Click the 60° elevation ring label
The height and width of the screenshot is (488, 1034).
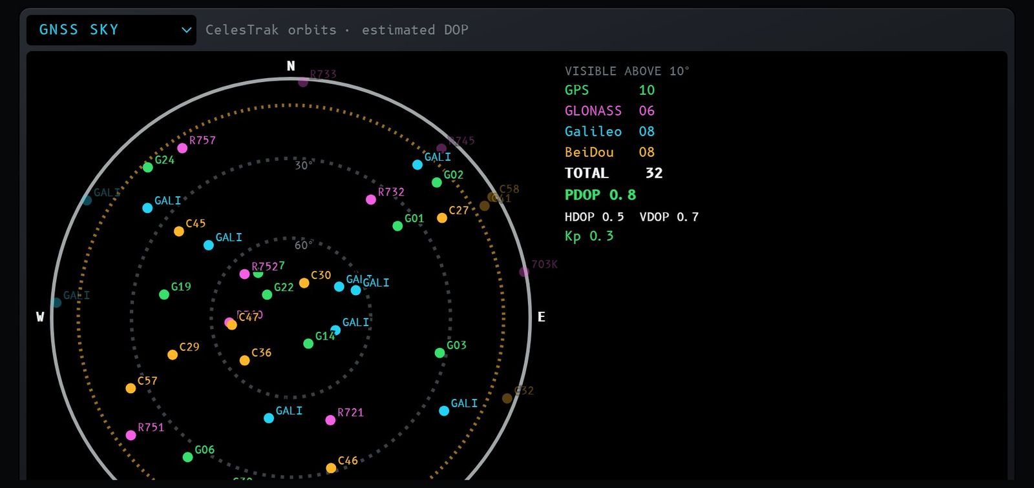[304, 245]
